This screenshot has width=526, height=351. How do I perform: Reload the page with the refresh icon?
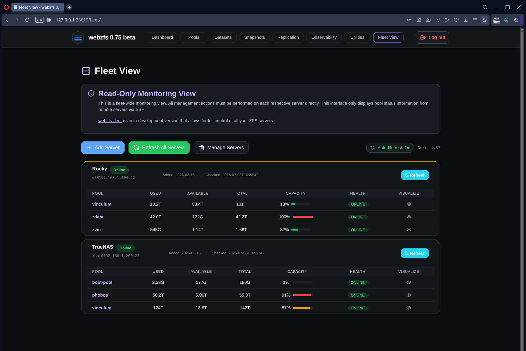[27, 20]
